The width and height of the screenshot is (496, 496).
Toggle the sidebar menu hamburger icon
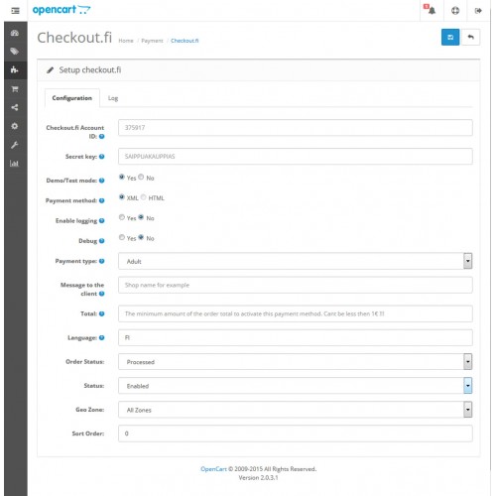15,11
